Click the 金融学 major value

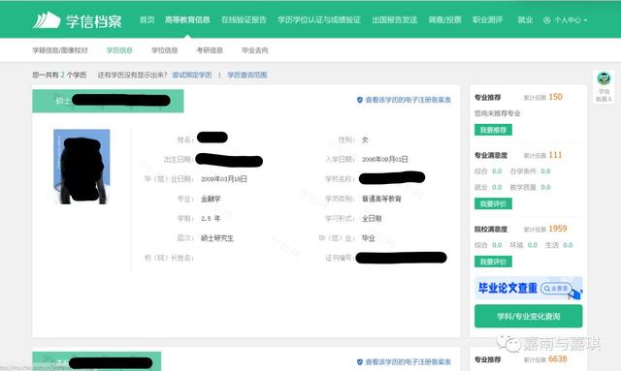click(211, 199)
